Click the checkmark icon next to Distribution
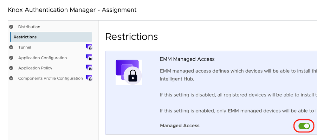 click(x=11, y=27)
